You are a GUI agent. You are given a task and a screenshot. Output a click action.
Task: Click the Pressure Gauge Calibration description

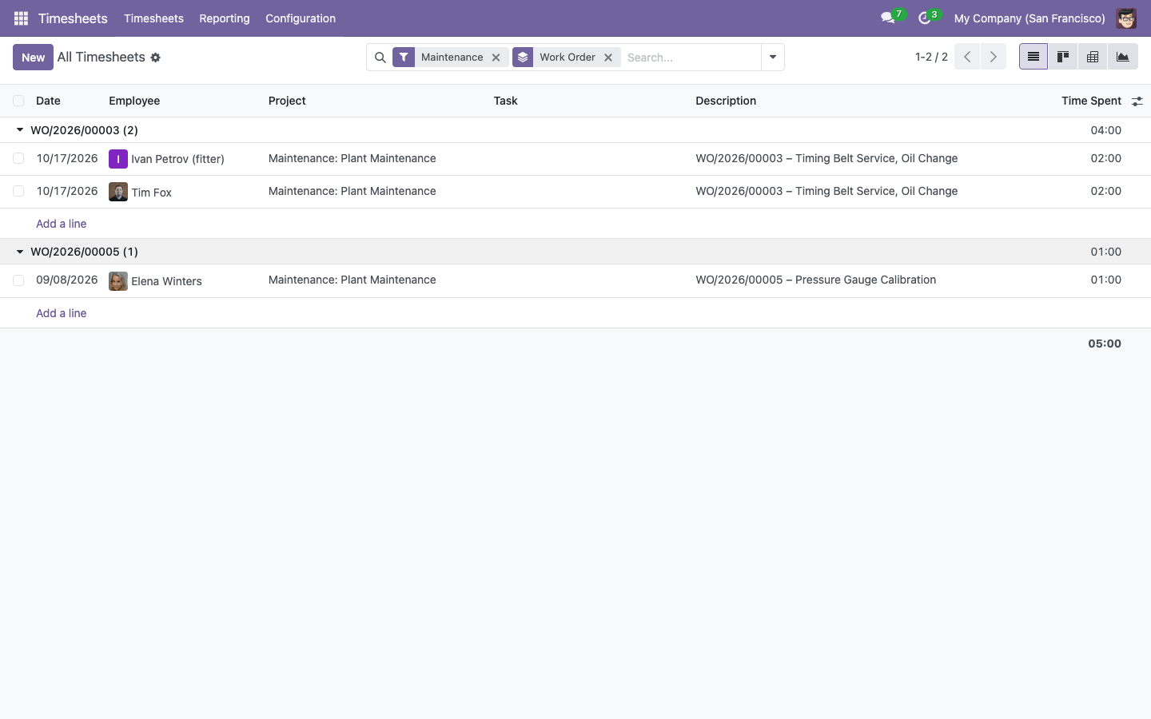click(815, 280)
